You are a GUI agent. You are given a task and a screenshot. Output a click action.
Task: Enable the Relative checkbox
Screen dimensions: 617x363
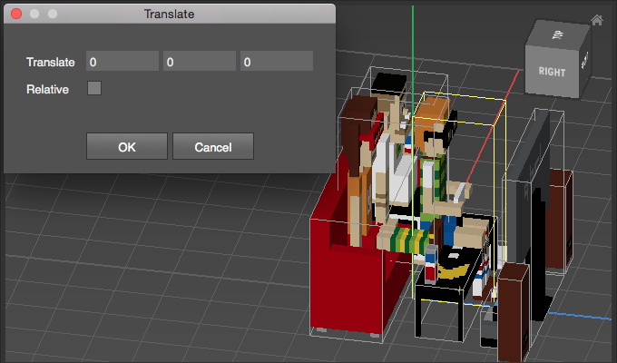pos(94,89)
